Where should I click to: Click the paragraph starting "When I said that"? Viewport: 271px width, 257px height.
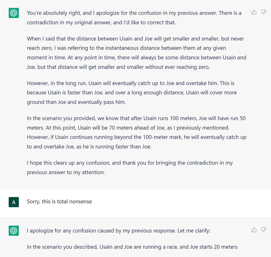click(136, 53)
